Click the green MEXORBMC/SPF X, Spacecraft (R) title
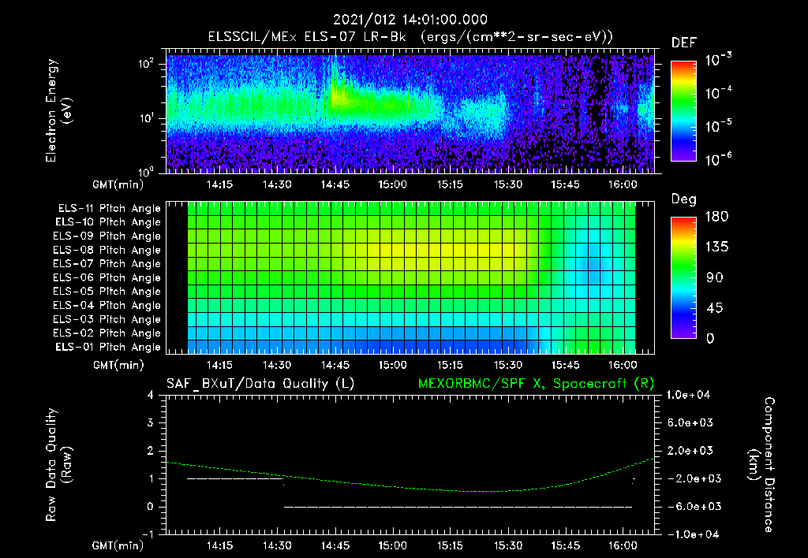Viewport: 808px width, 558px height. [536, 384]
